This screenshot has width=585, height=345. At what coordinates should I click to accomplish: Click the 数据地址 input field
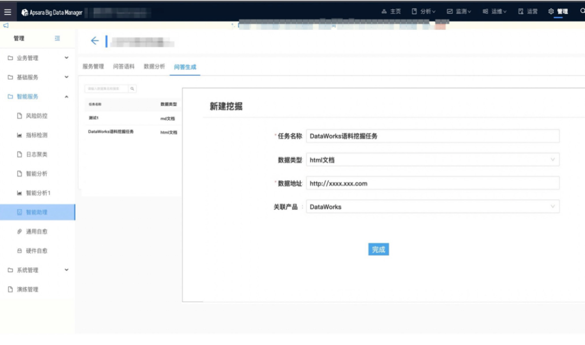(x=433, y=183)
